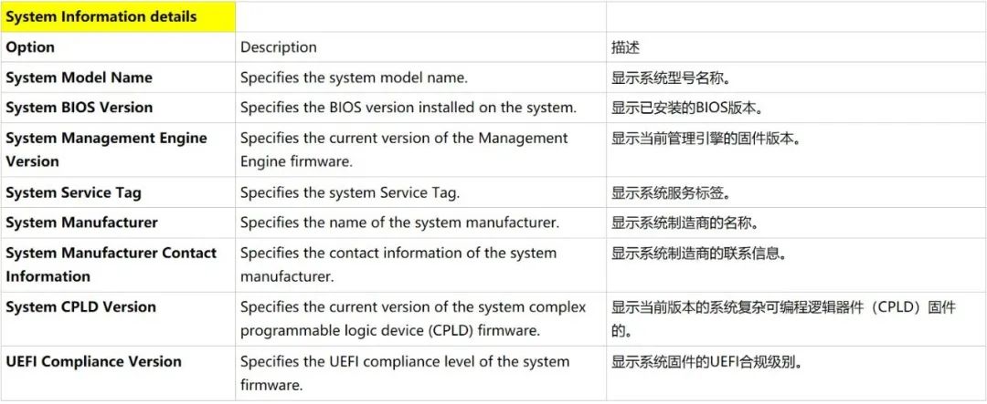Select the System Model Name cell
This screenshot has width=987, height=404.
click(x=118, y=78)
